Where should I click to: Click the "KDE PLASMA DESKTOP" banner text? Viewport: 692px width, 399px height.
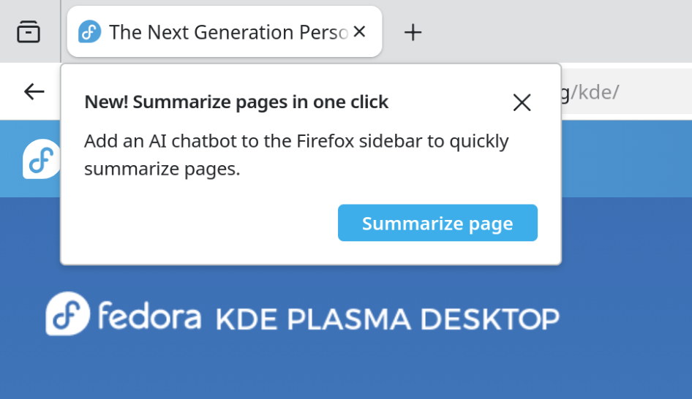pyautogui.click(x=387, y=319)
